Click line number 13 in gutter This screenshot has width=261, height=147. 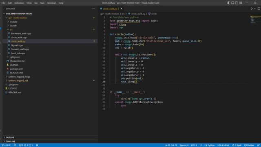(x=104, y=58)
